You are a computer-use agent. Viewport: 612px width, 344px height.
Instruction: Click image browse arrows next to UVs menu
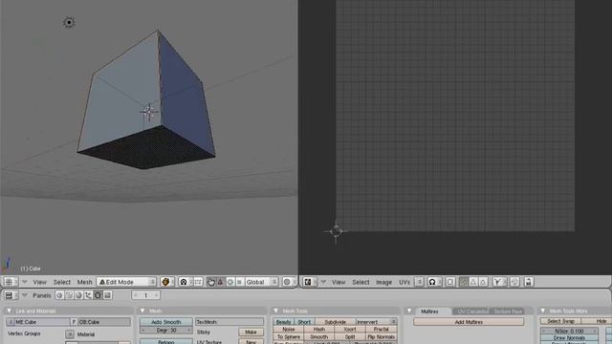[x=419, y=282]
